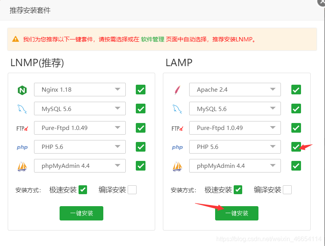
Task: Uncheck the LNMP PHP 5.6 checkbox
Action: pyautogui.click(x=140, y=147)
